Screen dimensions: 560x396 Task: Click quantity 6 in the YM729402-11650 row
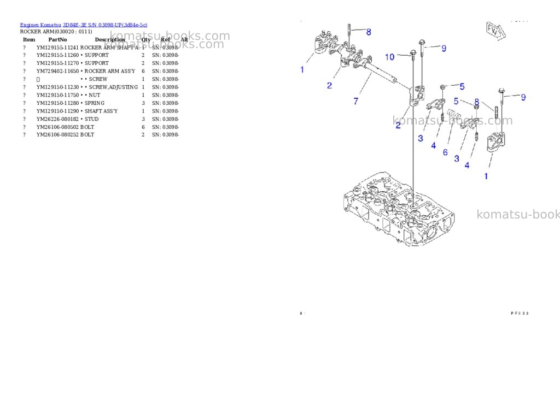pos(143,72)
